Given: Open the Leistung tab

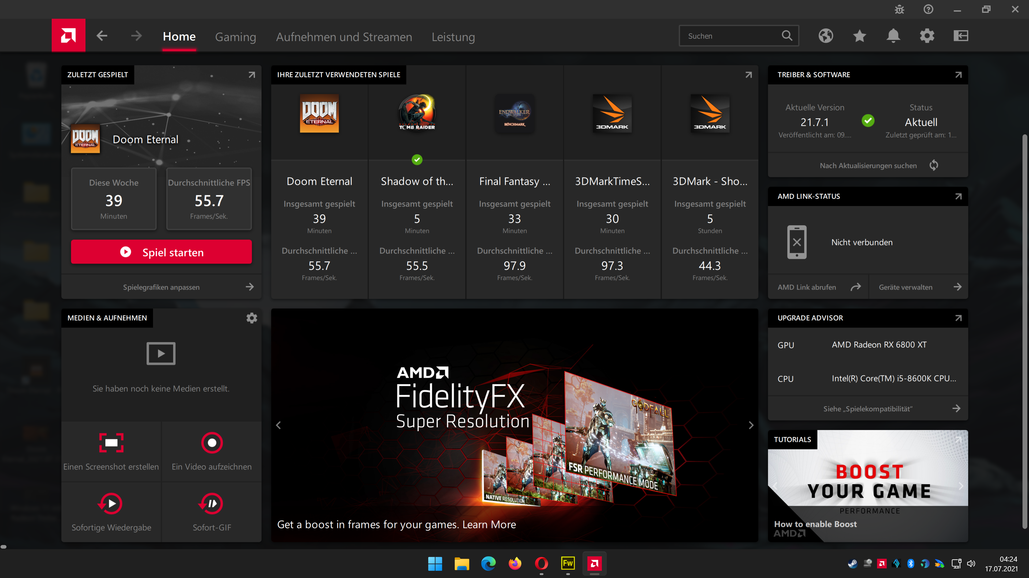Looking at the screenshot, I should pos(453,37).
